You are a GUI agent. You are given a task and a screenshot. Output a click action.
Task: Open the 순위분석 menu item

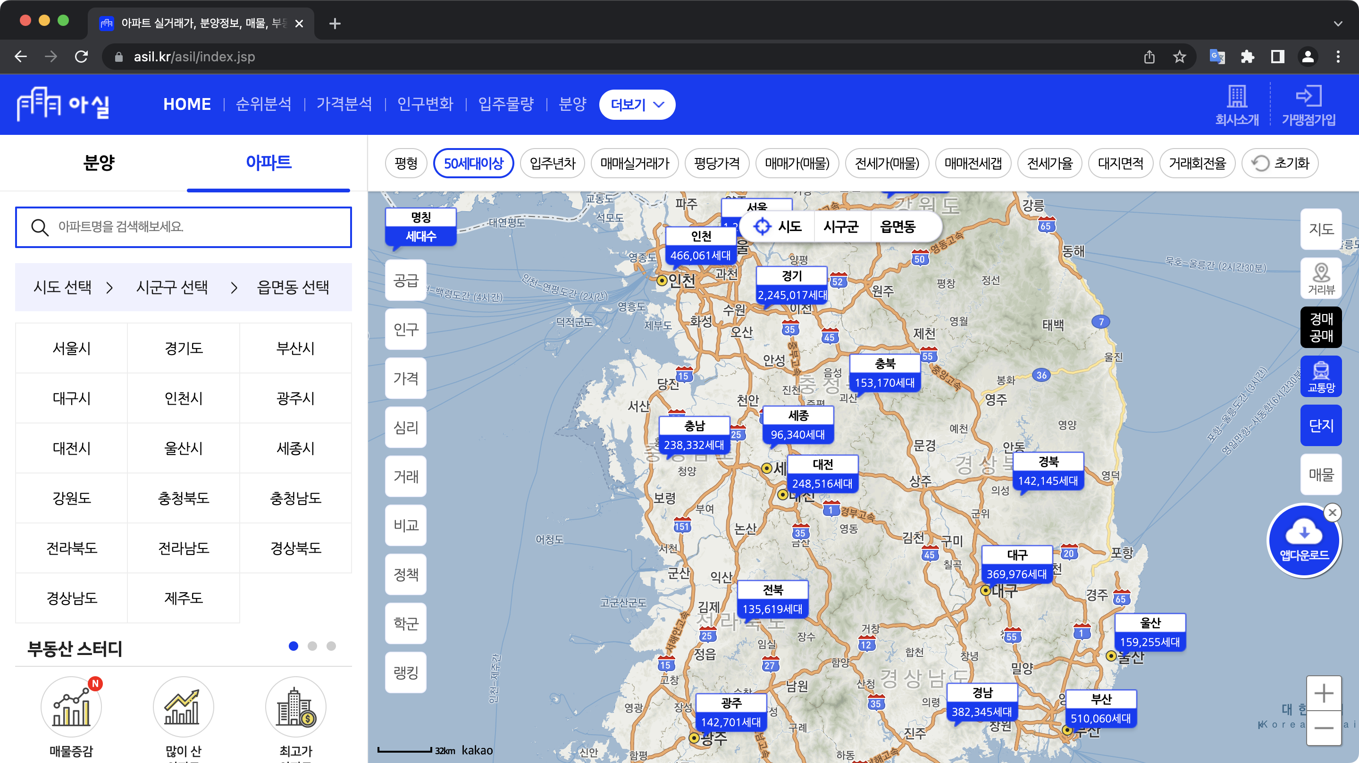coord(263,104)
